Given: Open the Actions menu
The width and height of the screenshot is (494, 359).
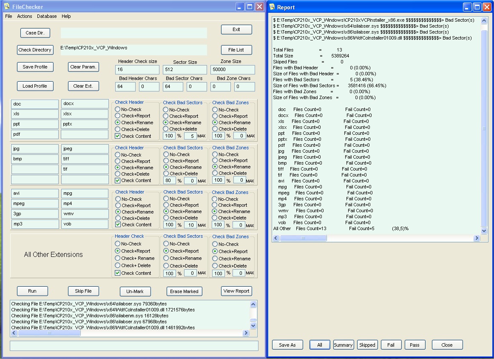Looking at the screenshot, I should [x=25, y=16].
